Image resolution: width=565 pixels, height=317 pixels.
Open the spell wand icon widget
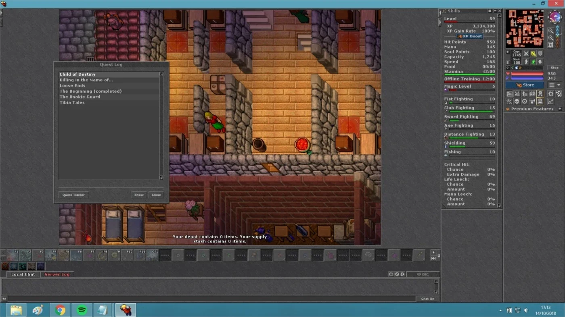(509, 101)
